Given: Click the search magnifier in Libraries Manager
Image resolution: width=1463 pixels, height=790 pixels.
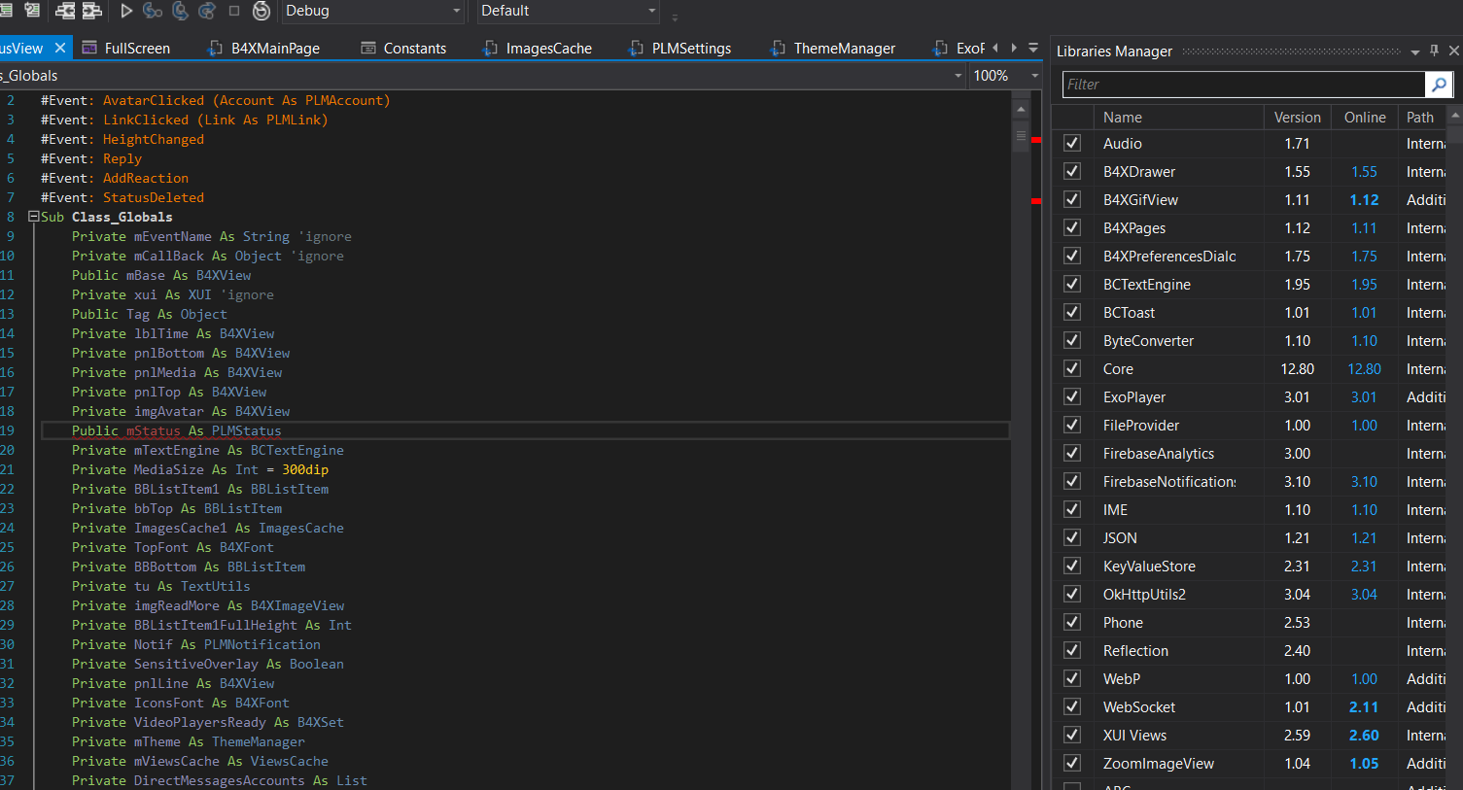Looking at the screenshot, I should pos(1438,85).
